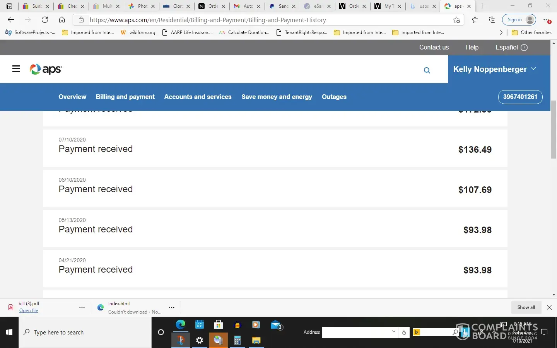The width and height of the screenshot is (557, 348).
Task: Open options for bill (3).pdf download
Action: tap(82, 307)
